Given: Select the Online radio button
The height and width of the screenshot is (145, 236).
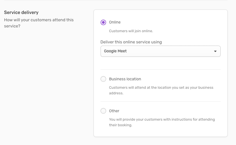Looking at the screenshot, I should [103, 22].
